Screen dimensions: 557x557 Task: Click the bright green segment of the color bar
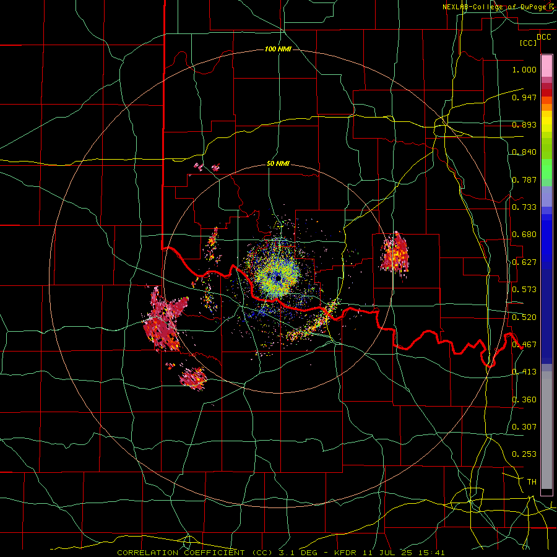pyautogui.click(x=546, y=169)
